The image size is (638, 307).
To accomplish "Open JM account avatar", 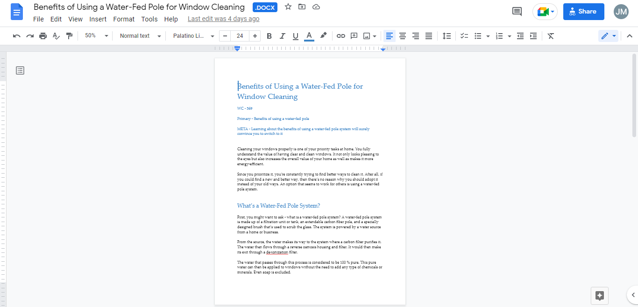I will click(x=621, y=12).
